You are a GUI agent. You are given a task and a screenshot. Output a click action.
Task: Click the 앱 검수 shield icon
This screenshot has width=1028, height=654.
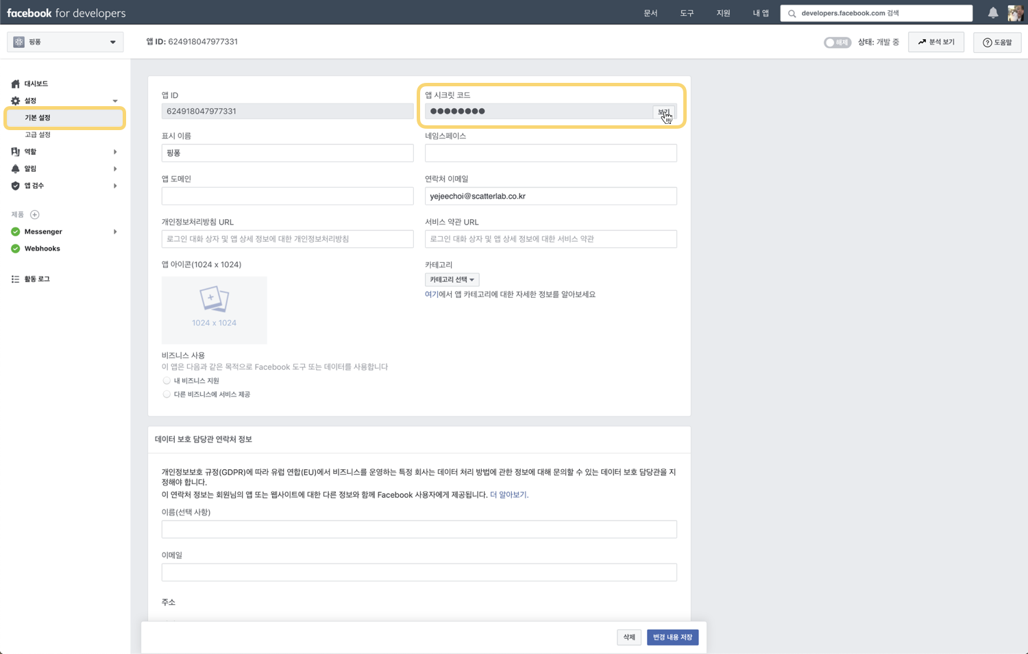(x=15, y=186)
